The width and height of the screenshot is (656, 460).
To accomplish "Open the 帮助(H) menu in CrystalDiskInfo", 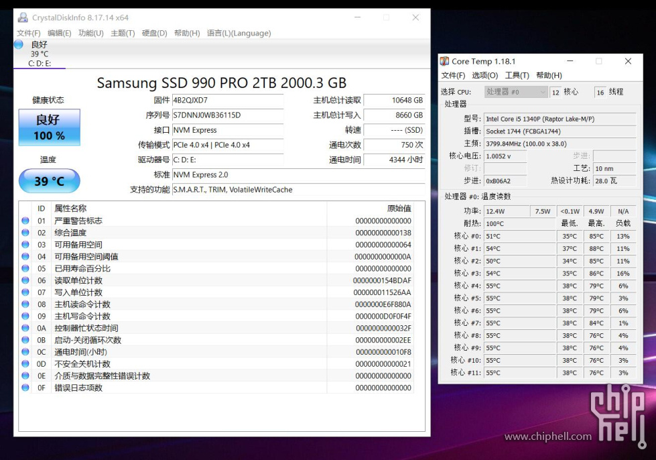I will point(187,33).
